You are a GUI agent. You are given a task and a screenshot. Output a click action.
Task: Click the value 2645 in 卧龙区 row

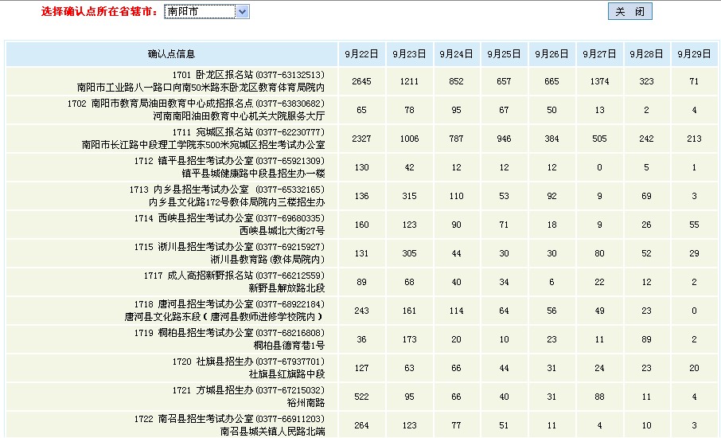click(x=361, y=81)
